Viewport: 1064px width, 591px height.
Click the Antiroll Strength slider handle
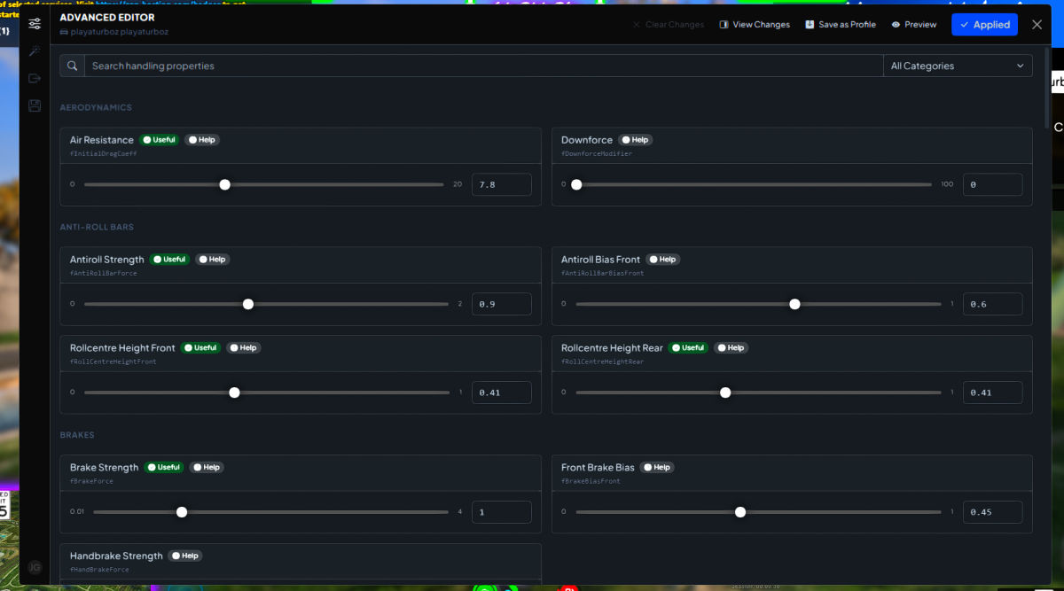click(x=248, y=304)
